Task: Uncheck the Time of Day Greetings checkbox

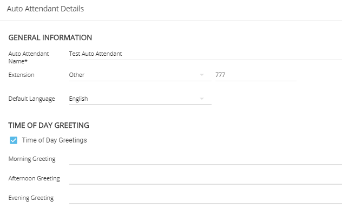Action: pyautogui.click(x=14, y=140)
